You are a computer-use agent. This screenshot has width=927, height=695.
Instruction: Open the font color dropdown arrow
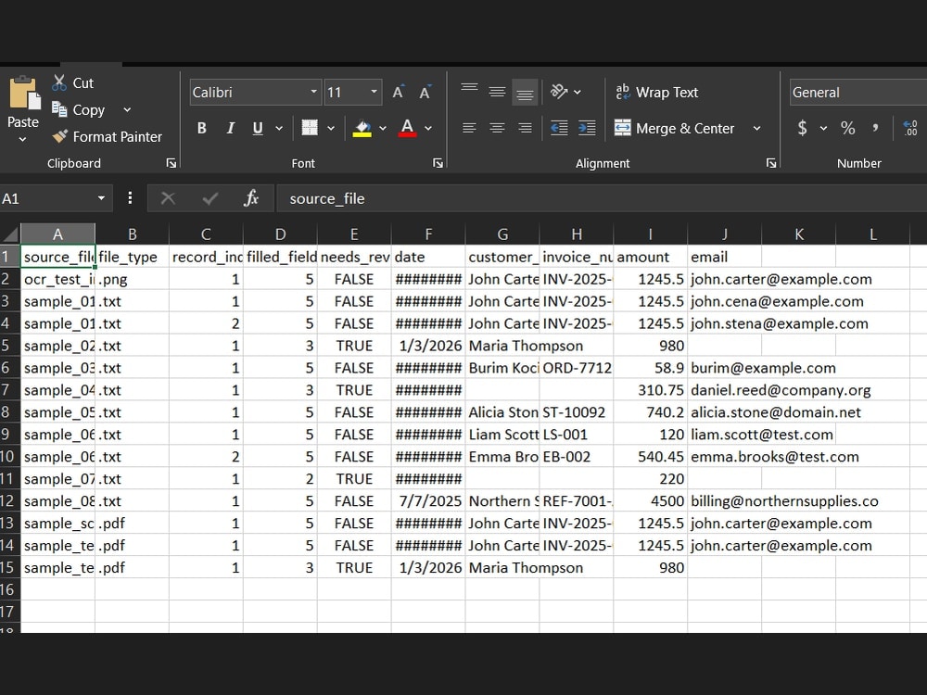(428, 128)
